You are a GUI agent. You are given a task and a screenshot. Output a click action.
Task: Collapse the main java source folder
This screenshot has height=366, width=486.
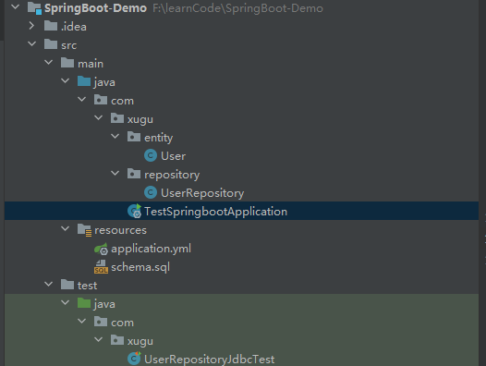[x=65, y=80]
